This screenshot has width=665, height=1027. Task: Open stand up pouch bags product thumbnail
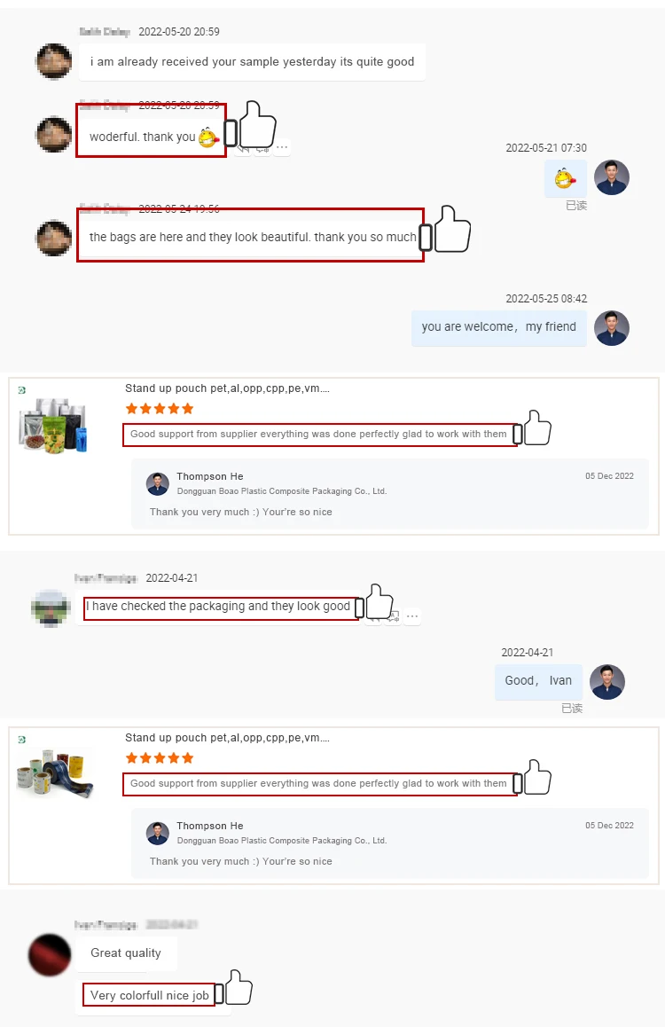[53, 426]
